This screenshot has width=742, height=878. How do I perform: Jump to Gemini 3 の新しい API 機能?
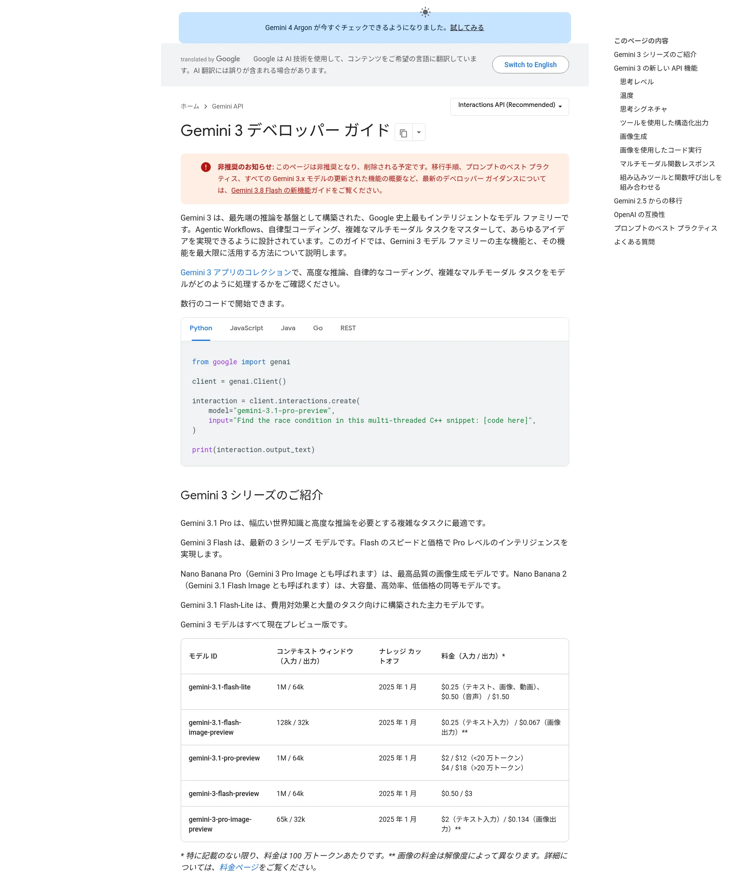click(655, 68)
